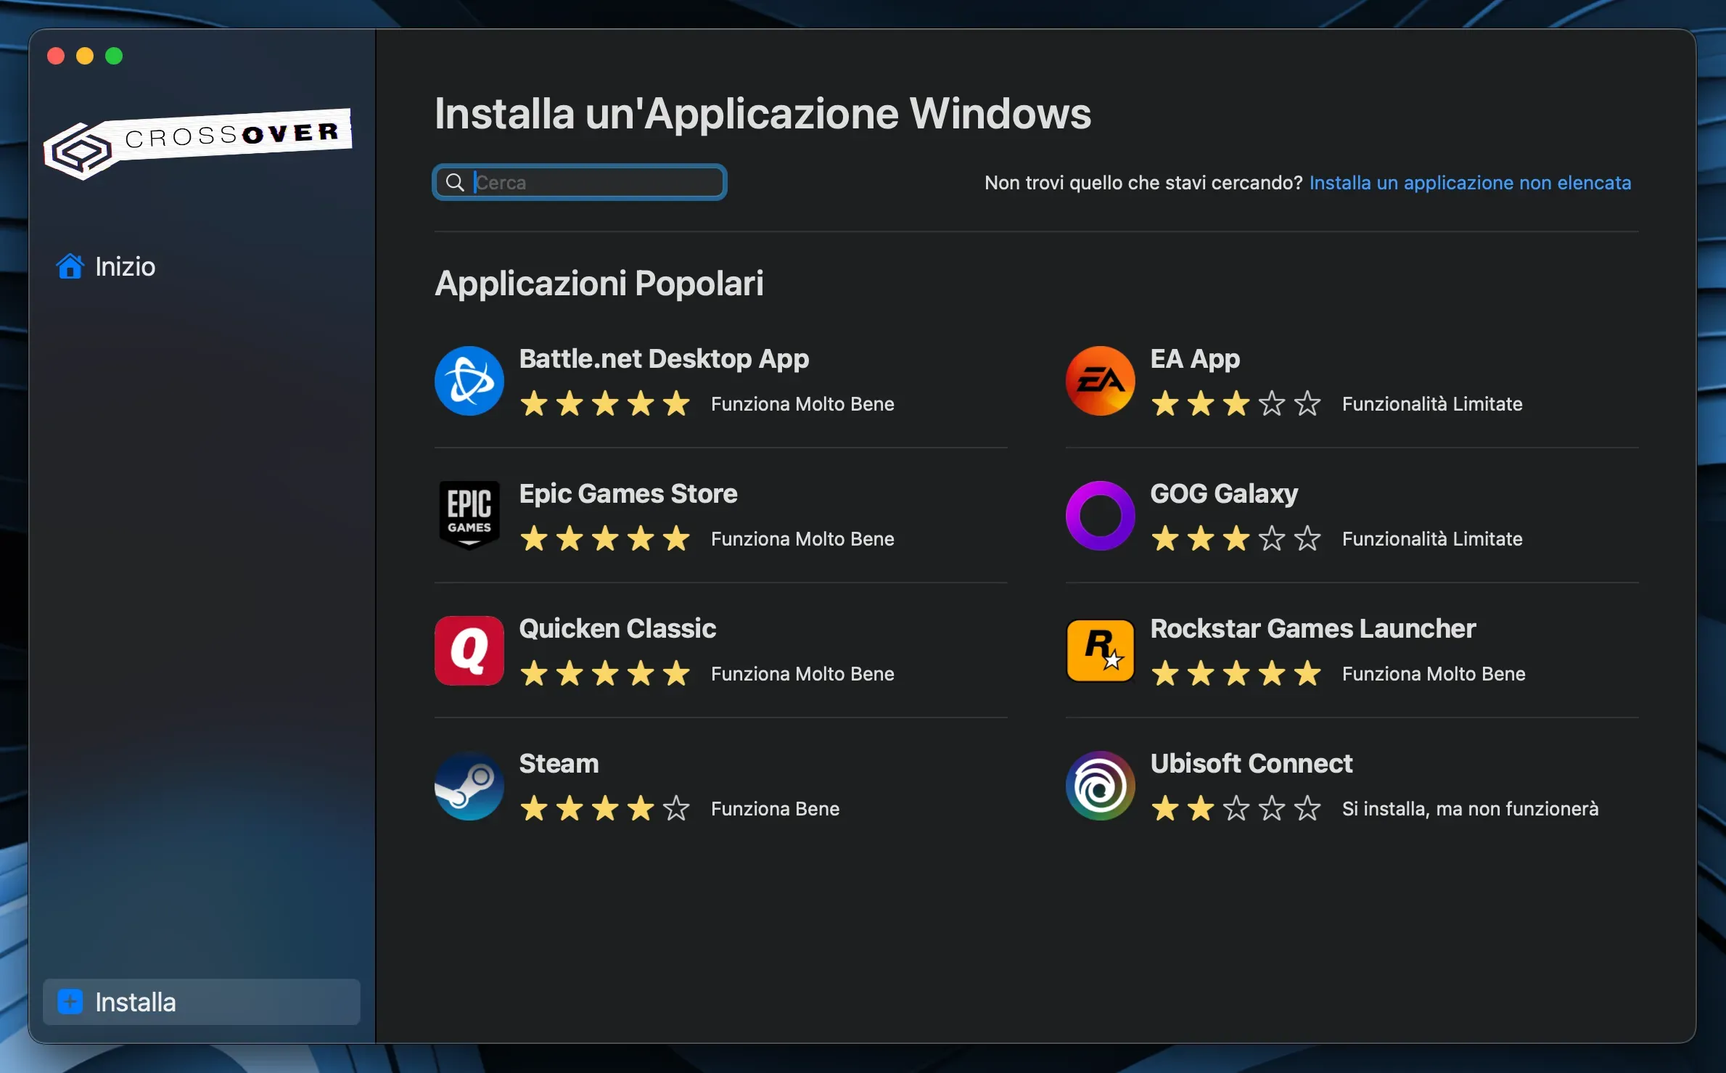This screenshot has width=1726, height=1073.
Task: Click the Applicazioni Popolari heading
Action: pos(599,284)
